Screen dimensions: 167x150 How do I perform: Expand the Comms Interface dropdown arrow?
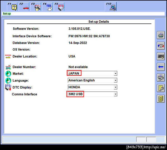coord(115,94)
